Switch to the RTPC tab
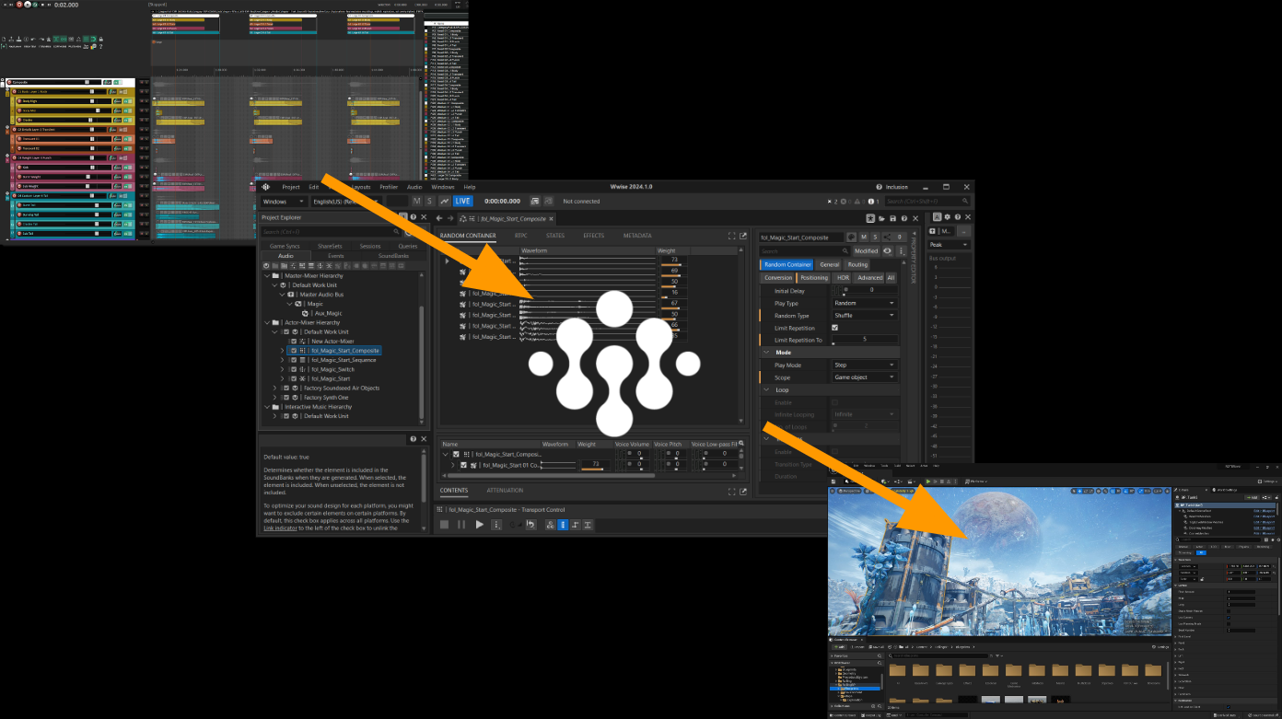1282x719 pixels. click(520, 236)
